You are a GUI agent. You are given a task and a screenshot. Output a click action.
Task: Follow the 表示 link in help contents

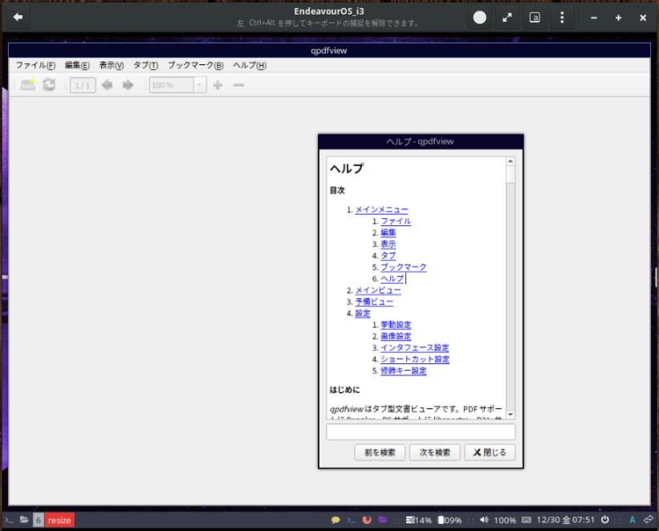pyautogui.click(x=388, y=244)
